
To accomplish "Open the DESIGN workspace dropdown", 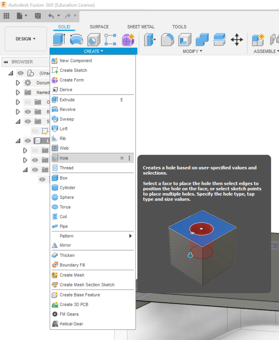I will 26,39.
